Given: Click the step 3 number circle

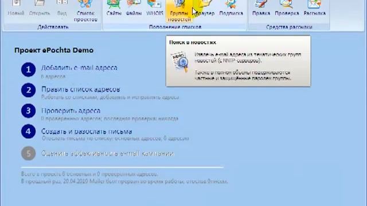Looking at the screenshot, I should pos(28,110).
